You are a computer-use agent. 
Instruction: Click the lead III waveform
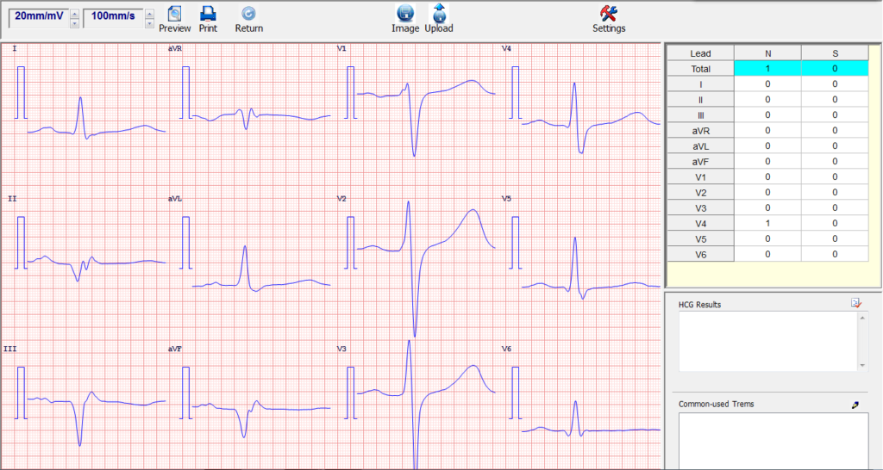point(97,418)
